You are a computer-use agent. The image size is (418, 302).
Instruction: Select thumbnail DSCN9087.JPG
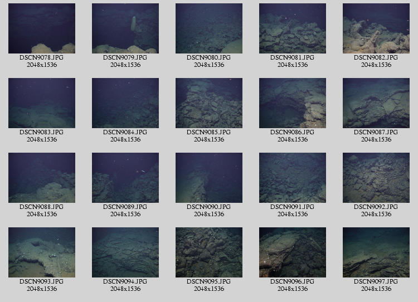point(376,103)
